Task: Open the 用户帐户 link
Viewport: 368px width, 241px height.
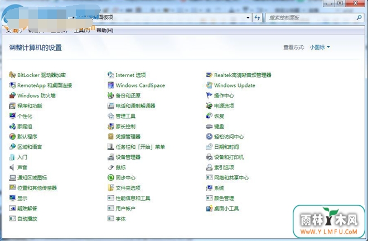Action: click(x=125, y=208)
